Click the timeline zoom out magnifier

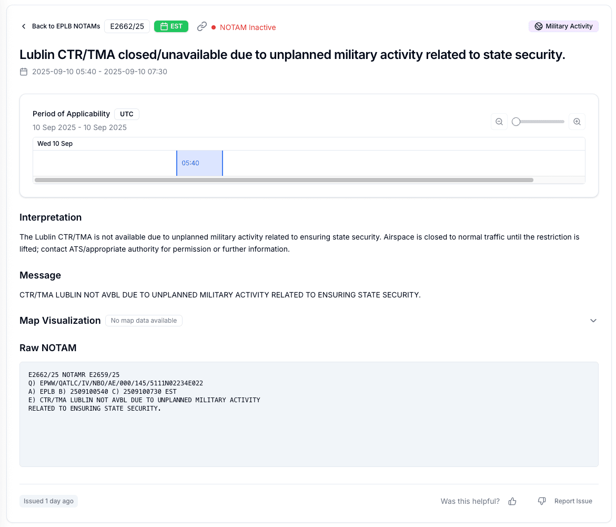point(499,122)
